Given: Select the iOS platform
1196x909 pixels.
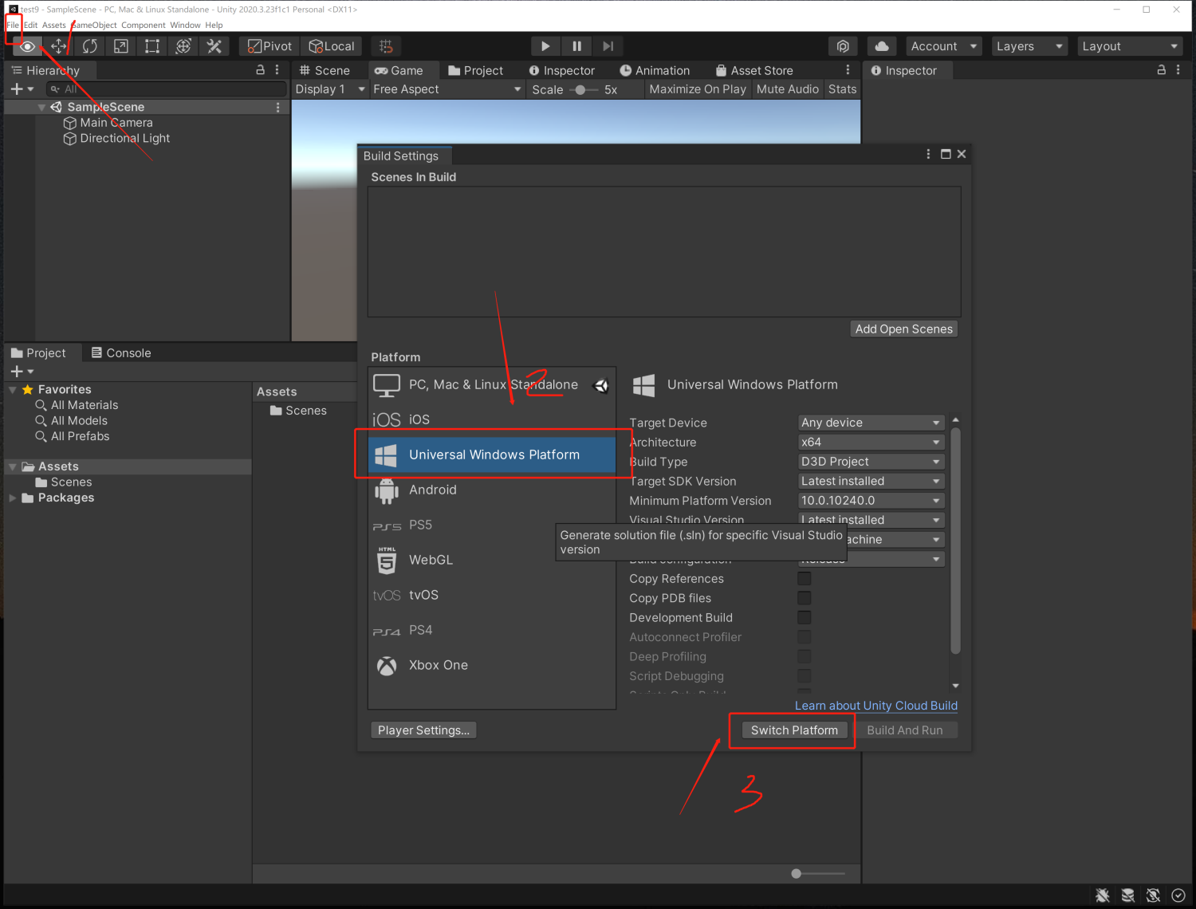Looking at the screenshot, I should click(492, 419).
